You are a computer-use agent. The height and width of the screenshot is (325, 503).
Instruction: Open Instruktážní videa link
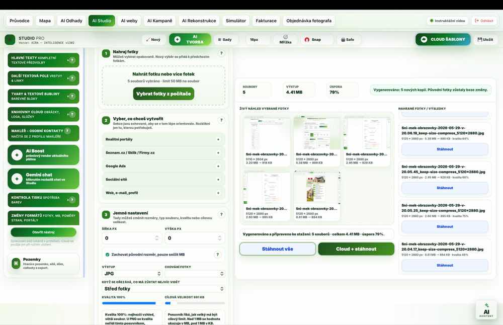[x=447, y=21]
